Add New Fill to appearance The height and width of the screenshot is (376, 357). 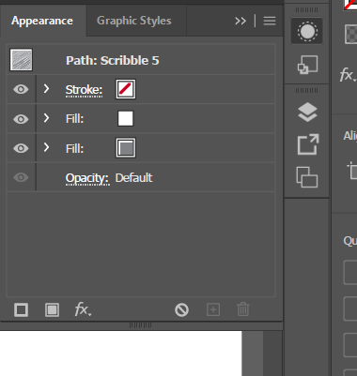[52, 310]
